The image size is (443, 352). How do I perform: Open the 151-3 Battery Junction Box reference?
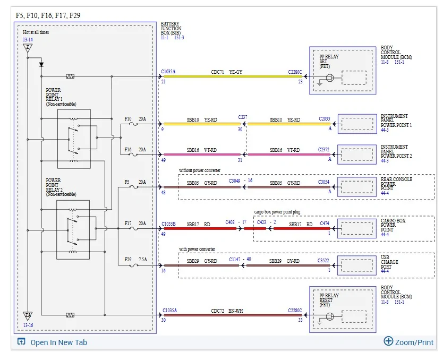179,38
